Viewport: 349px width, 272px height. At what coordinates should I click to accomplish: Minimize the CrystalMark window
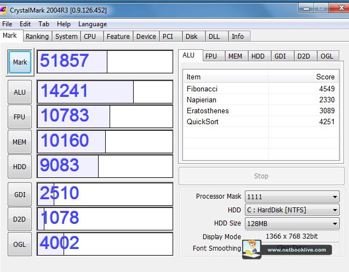[x=306, y=8]
